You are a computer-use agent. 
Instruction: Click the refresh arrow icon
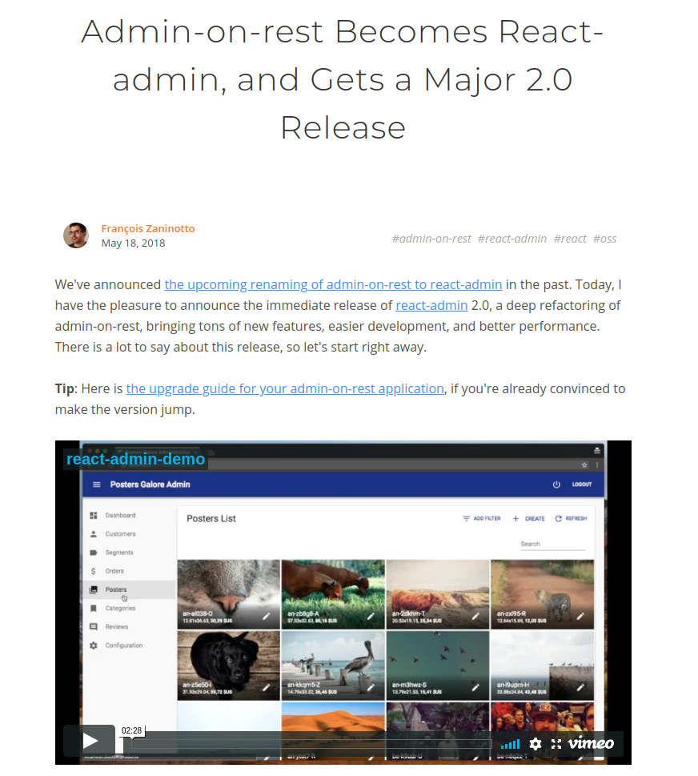(x=559, y=518)
